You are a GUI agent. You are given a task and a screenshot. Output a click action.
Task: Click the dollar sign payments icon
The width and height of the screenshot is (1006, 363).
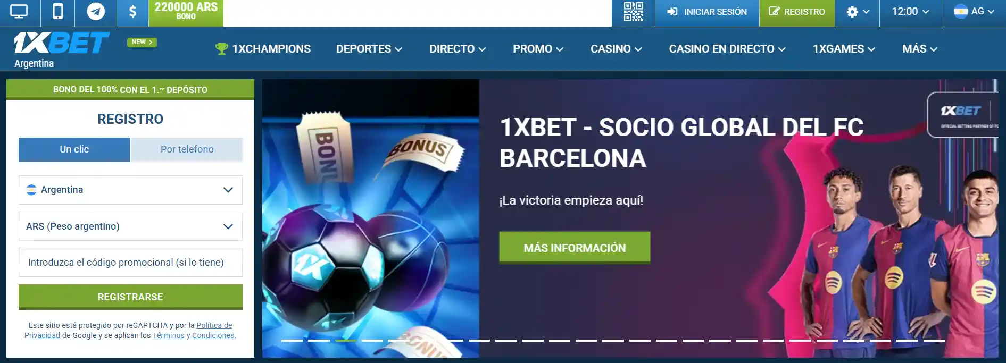coord(133,12)
